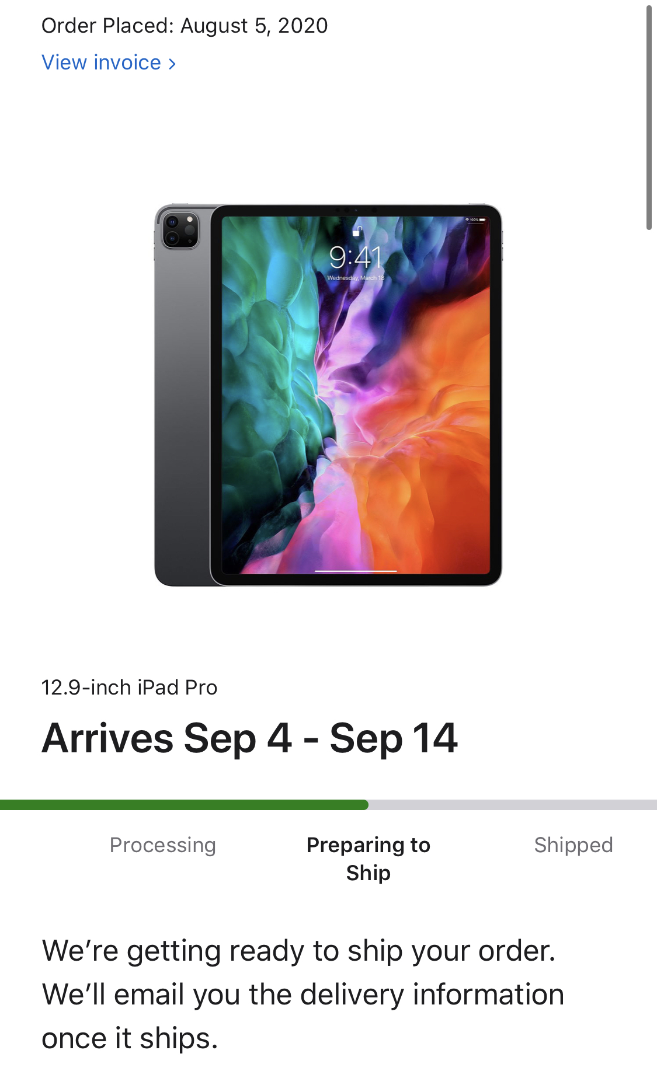Image resolution: width=657 pixels, height=1071 pixels.
Task: Click the home indicator bar on iPad image
Action: 356,571
